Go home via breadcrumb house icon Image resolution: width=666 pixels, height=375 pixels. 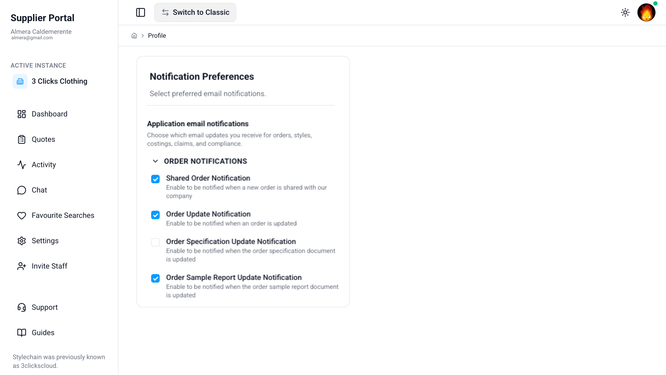(x=134, y=36)
